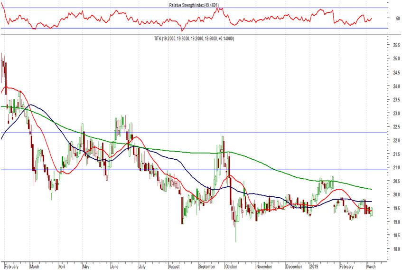This screenshot has width=402, height=270.
Task: Click the April label on time axis
Action: [62, 267]
